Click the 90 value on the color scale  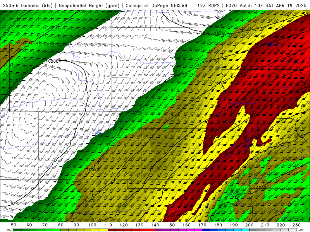(x=76, y=225)
